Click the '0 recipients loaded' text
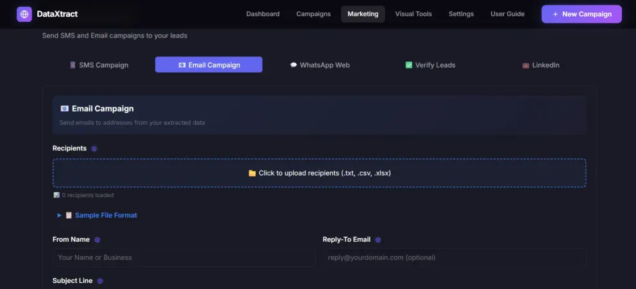 88,195
